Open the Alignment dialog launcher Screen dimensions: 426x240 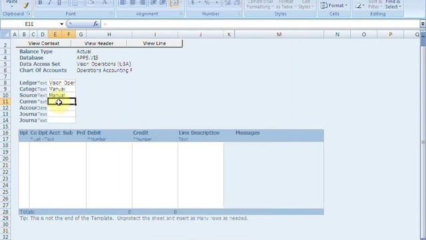[x=181, y=13]
